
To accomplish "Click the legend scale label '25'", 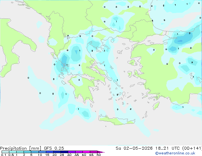I will point(62,155).
